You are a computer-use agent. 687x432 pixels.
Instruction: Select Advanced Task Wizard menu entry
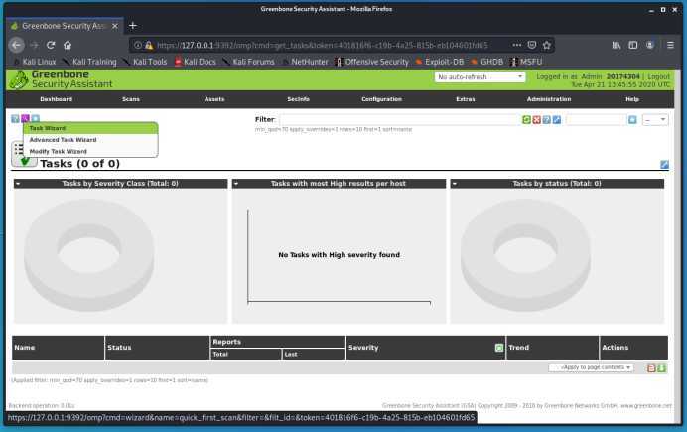[x=90, y=140]
